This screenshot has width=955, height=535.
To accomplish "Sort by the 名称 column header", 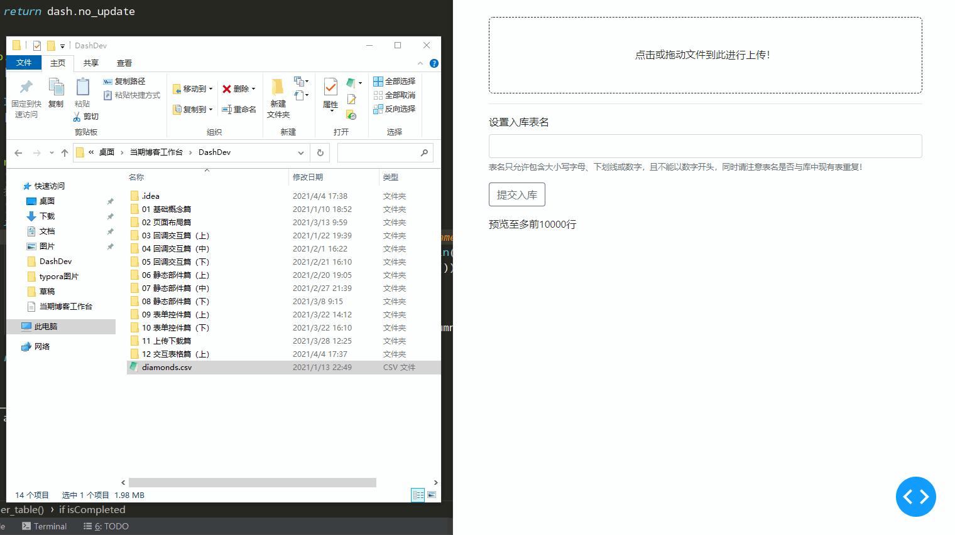I will [136, 177].
